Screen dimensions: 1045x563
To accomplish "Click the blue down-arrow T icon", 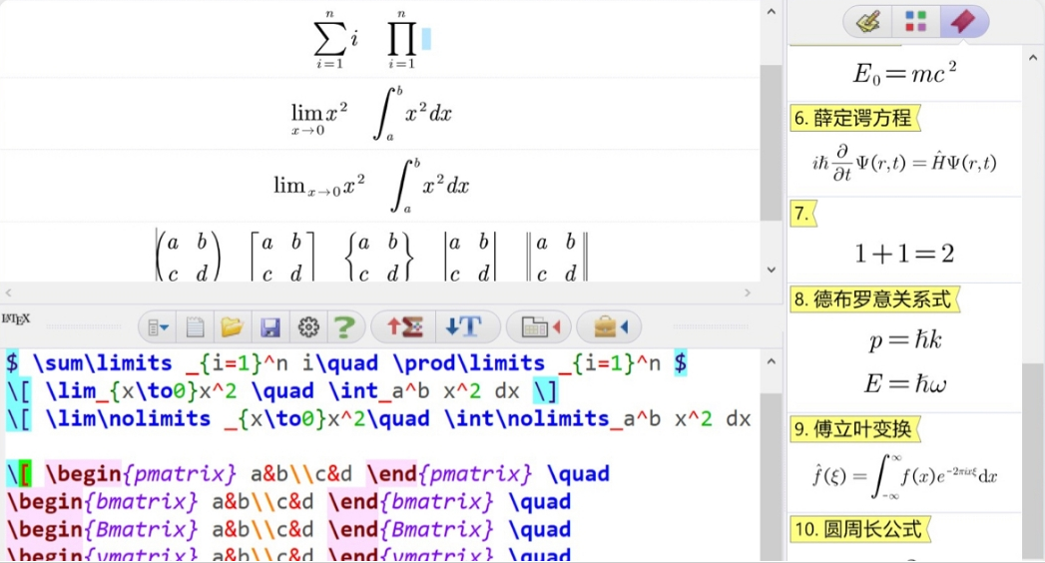I will [464, 326].
